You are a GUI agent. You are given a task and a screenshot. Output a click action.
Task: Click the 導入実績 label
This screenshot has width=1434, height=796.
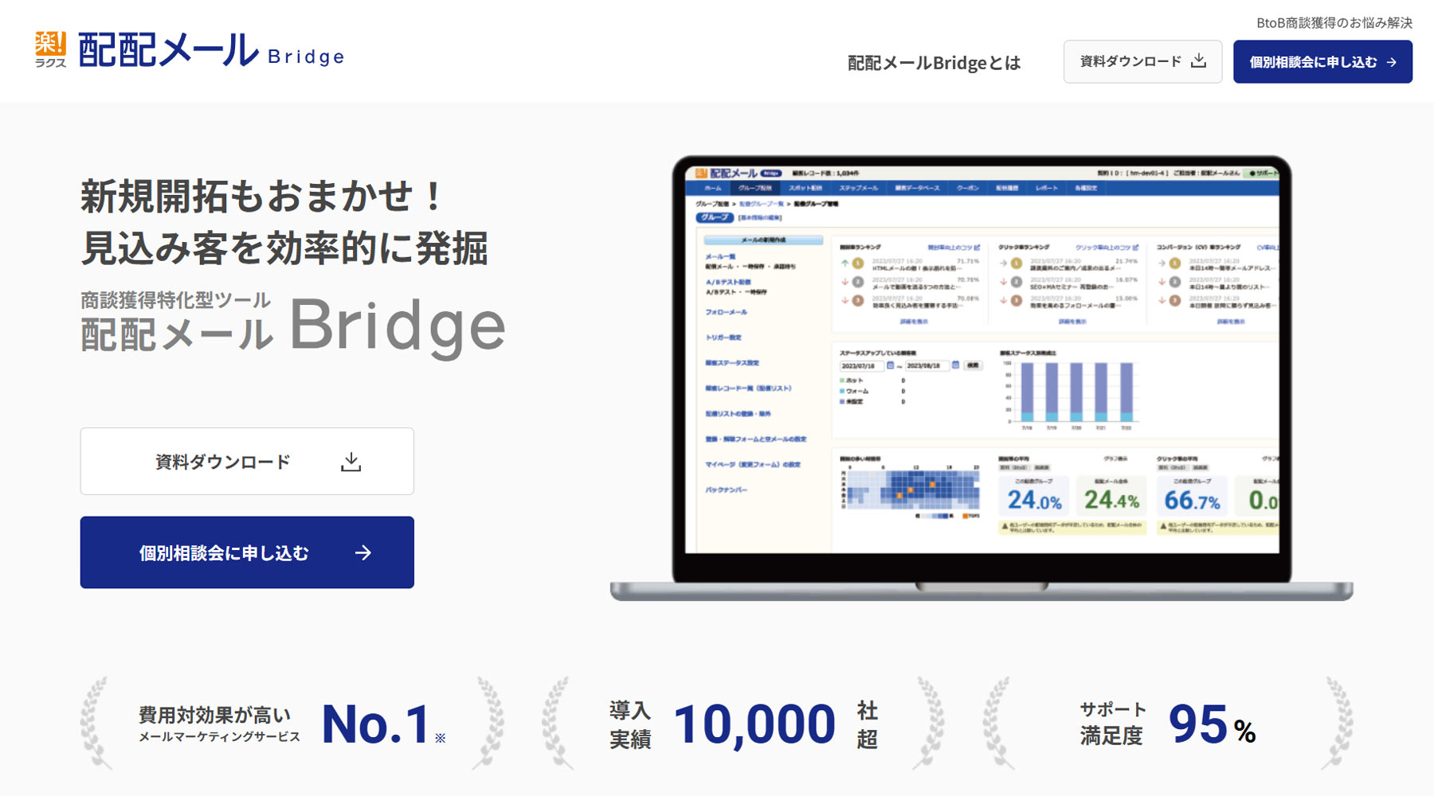630,724
